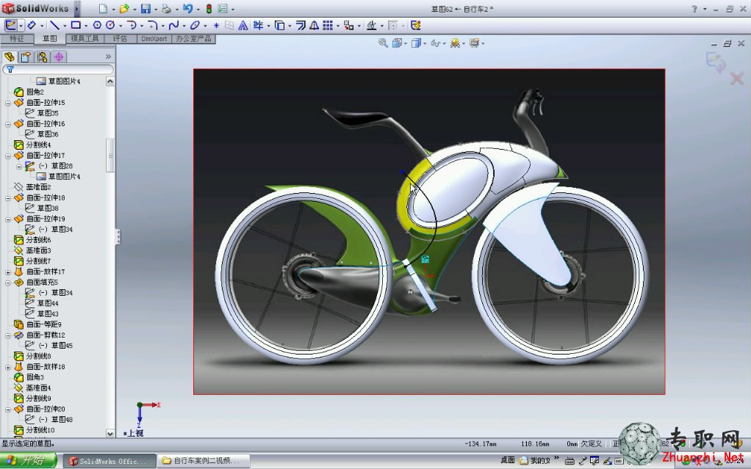Click the Print icon

point(166,9)
